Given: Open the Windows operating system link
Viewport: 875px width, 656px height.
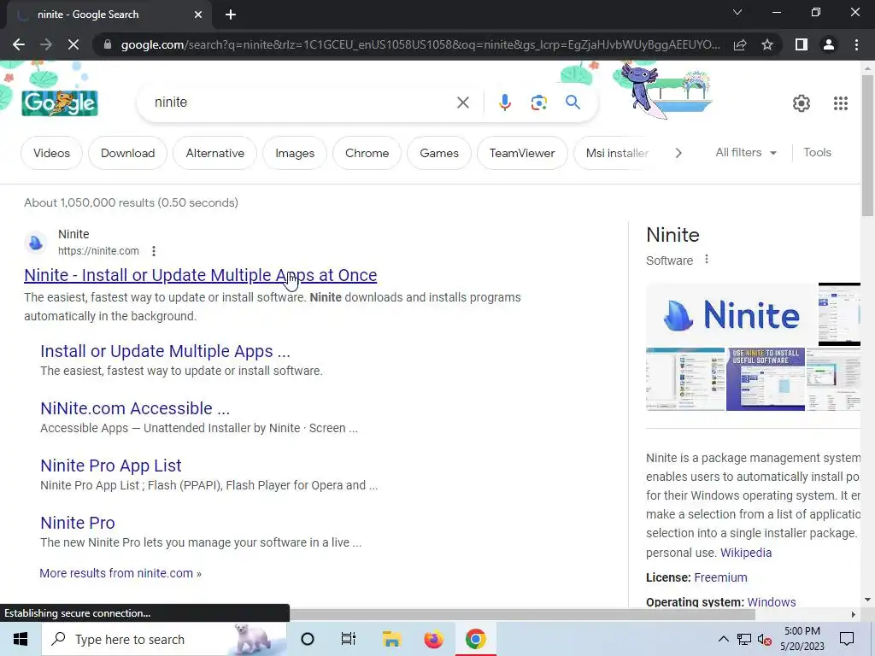Looking at the screenshot, I should click(x=772, y=602).
